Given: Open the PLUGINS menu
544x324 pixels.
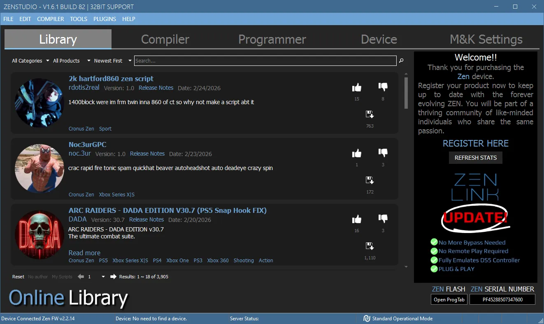Looking at the screenshot, I should [105, 19].
